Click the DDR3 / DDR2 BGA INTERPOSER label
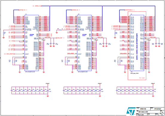Screen dimensions: 165x116 pos(137,47)
